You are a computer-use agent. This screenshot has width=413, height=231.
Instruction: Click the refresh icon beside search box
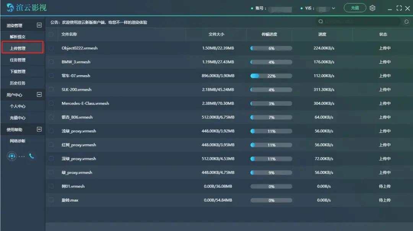click(x=406, y=22)
